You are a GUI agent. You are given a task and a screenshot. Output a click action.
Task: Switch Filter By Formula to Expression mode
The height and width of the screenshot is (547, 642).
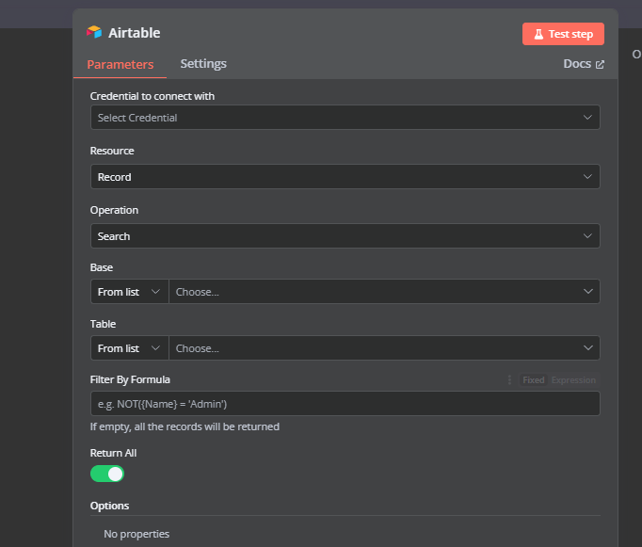click(x=573, y=380)
